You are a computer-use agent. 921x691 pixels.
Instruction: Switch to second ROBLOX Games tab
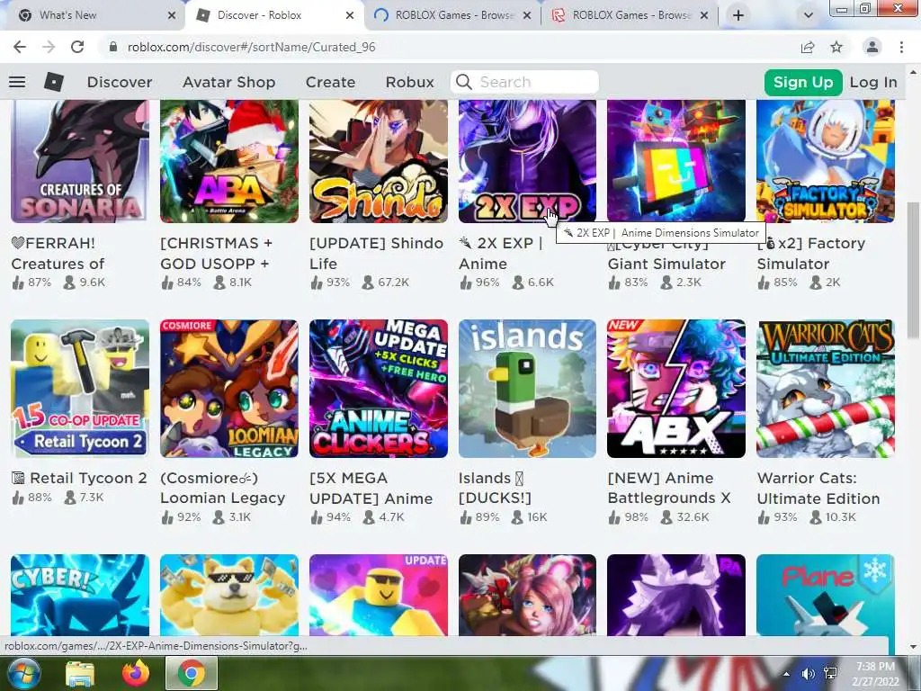pyautogui.click(x=630, y=15)
